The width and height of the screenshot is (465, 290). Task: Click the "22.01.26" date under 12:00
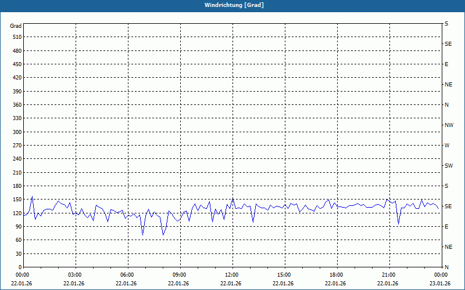tap(231, 284)
